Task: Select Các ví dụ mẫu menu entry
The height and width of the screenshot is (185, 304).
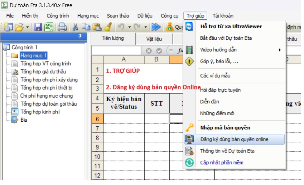Action: point(235,76)
